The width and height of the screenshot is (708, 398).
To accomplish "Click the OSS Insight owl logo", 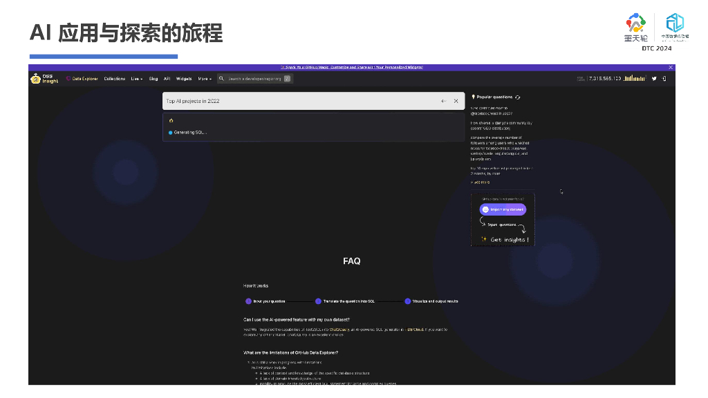I will click(36, 78).
